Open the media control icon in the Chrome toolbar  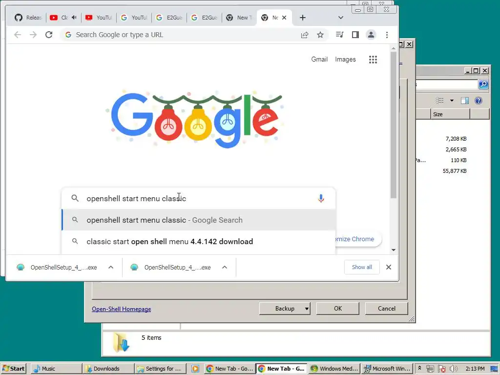coord(340,35)
